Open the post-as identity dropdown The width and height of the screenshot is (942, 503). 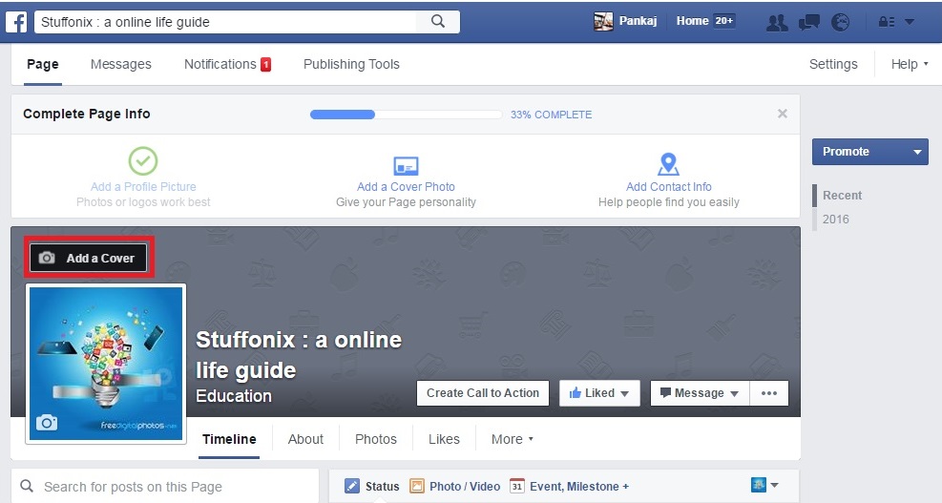pyautogui.click(x=764, y=484)
